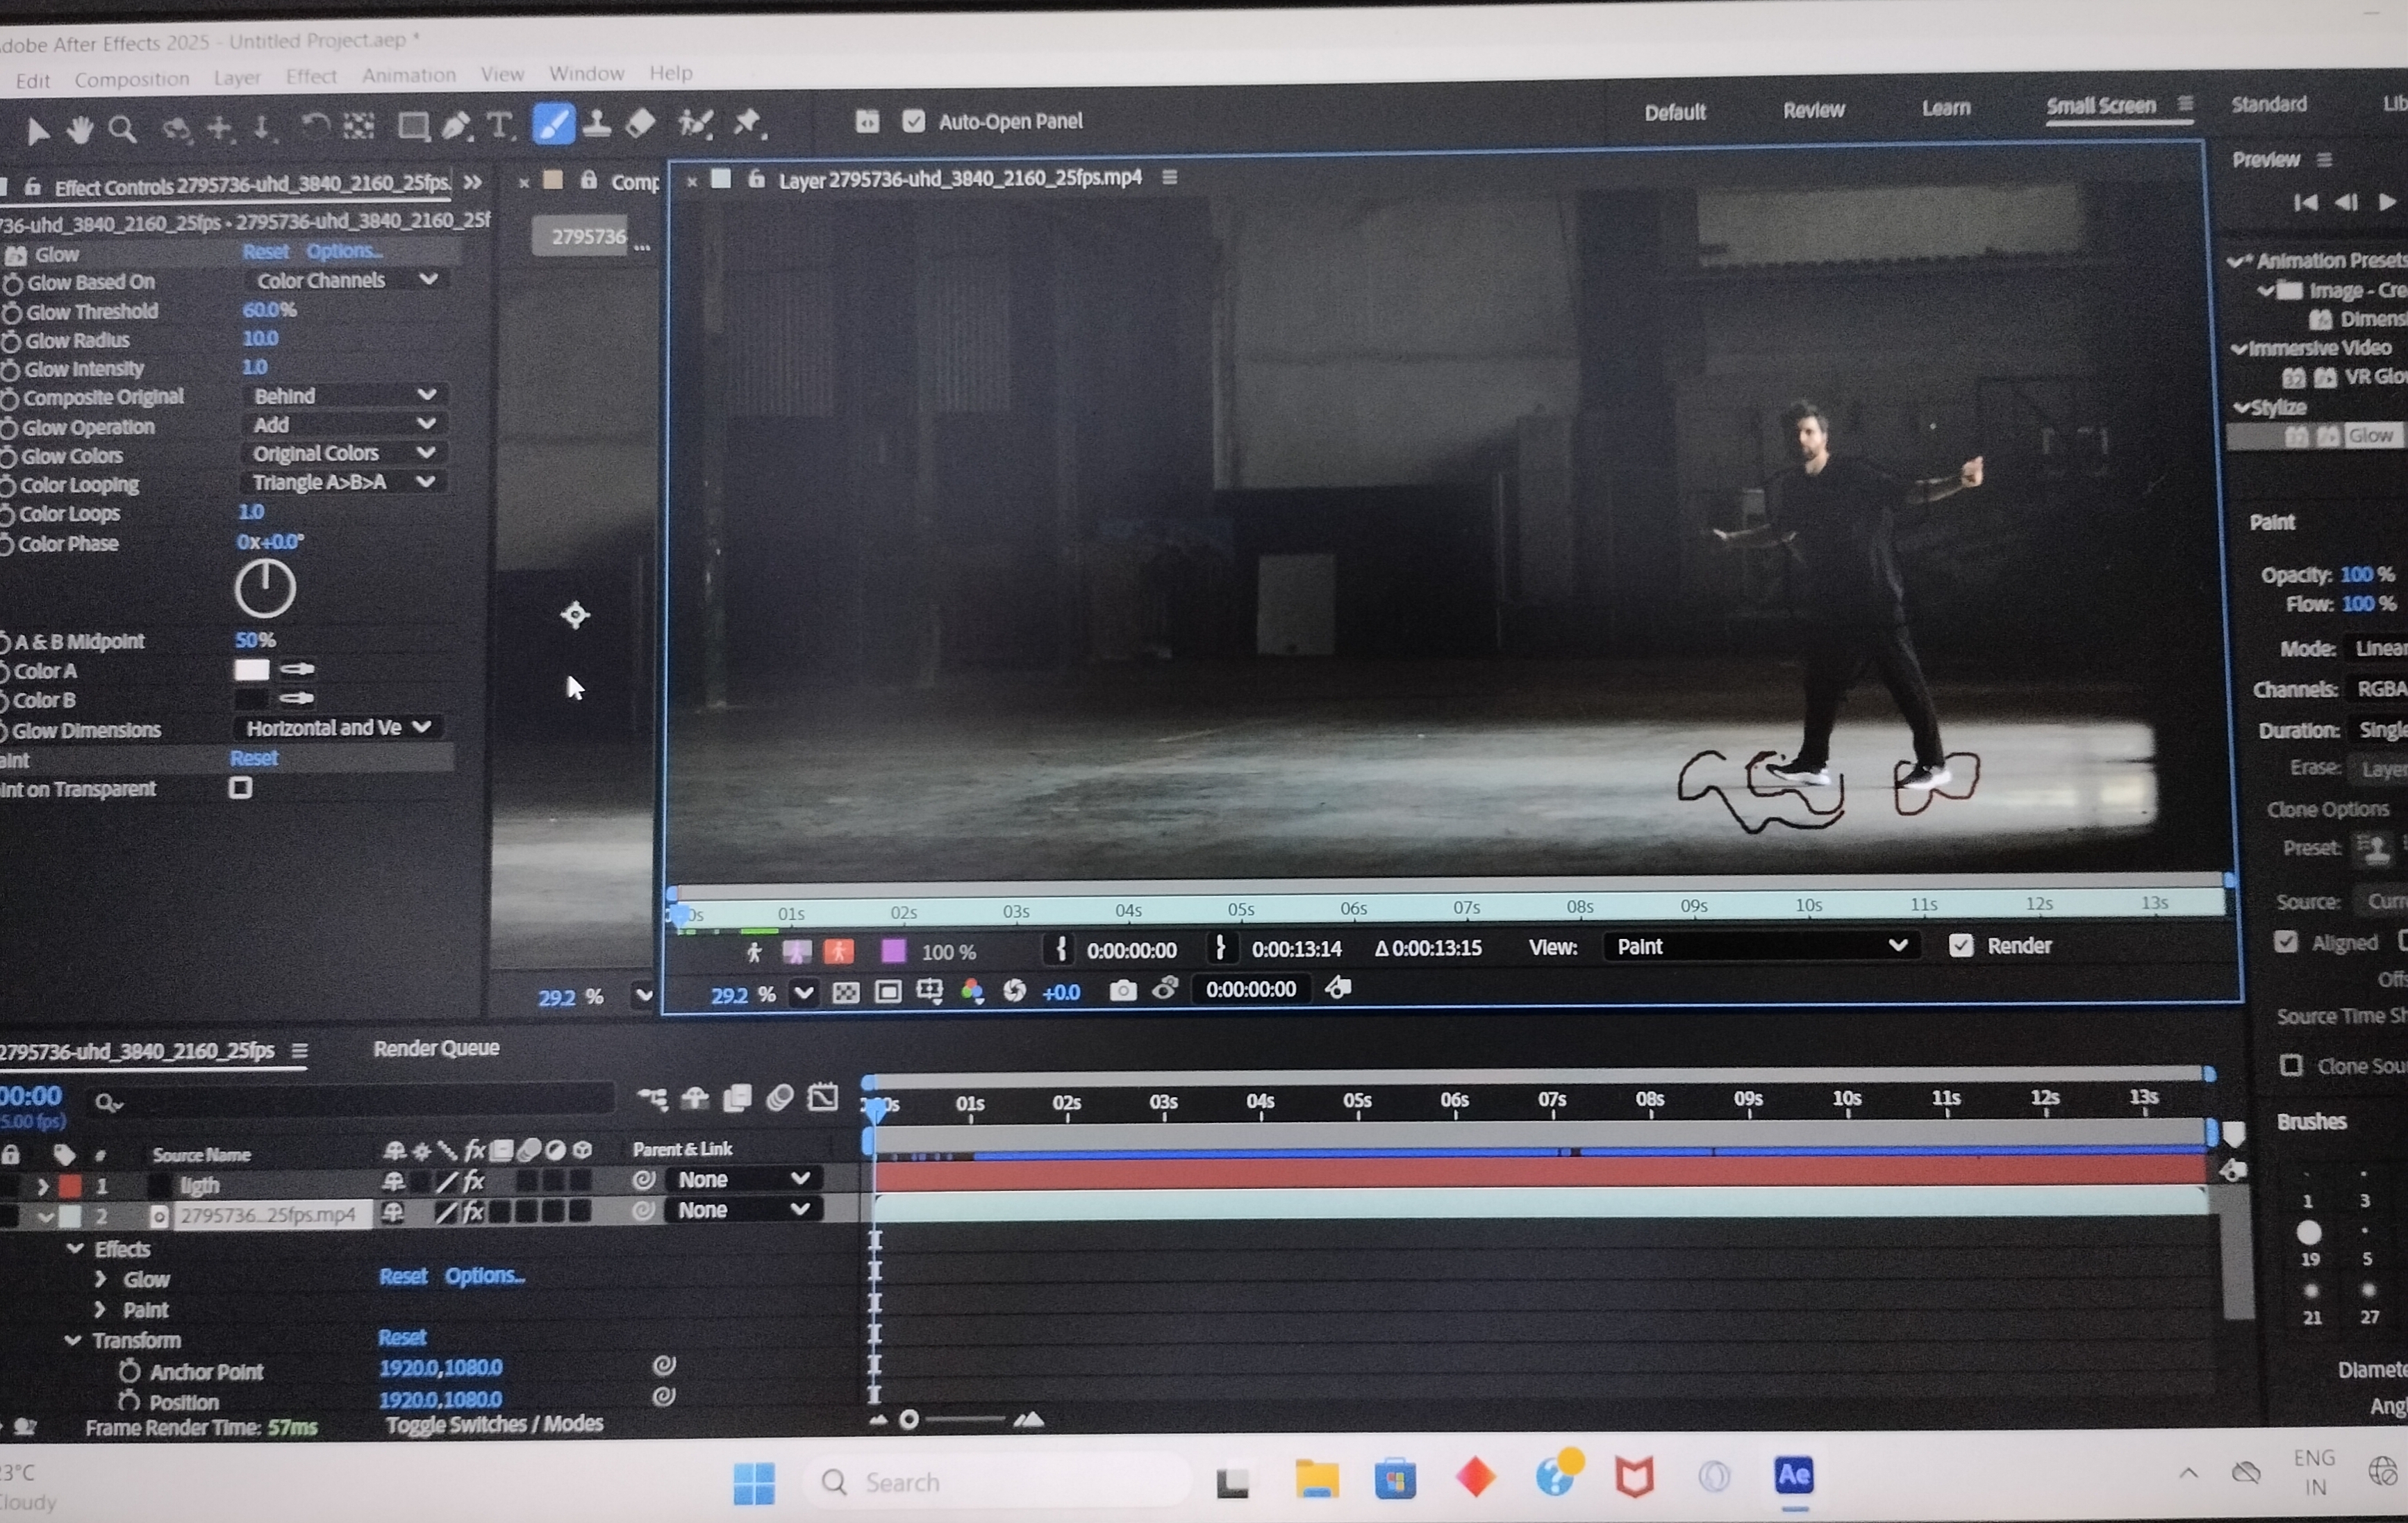The height and width of the screenshot is (1523, 2408).
Task: Open the View Paint dropdown
Action: click(x=1760, y=947)
